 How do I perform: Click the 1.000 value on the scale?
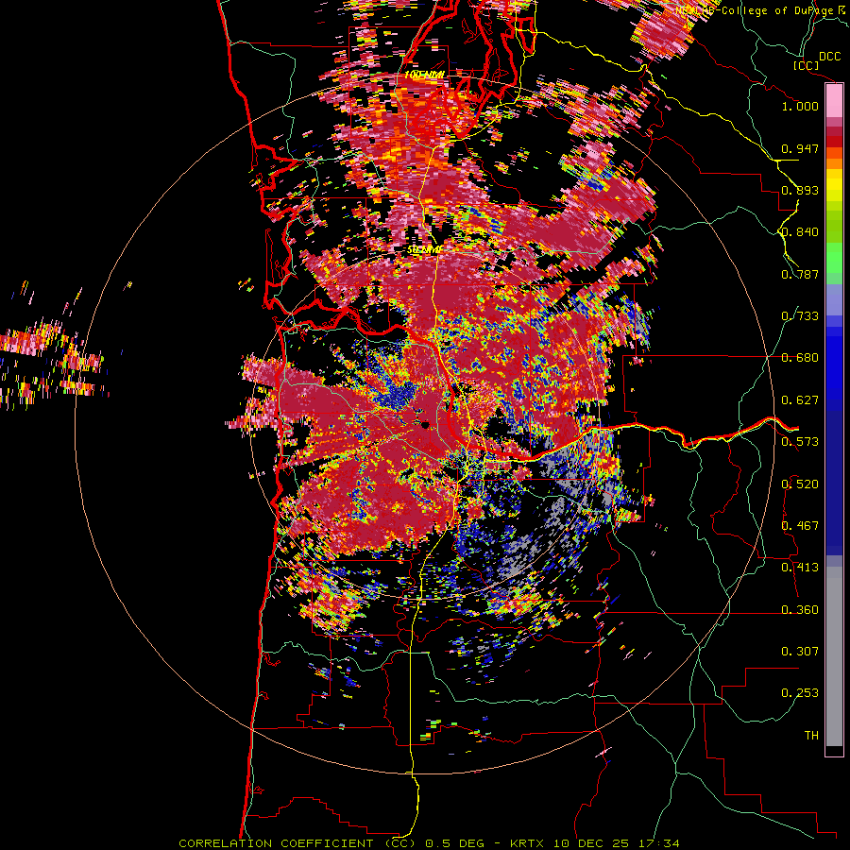tap(800, 106)
